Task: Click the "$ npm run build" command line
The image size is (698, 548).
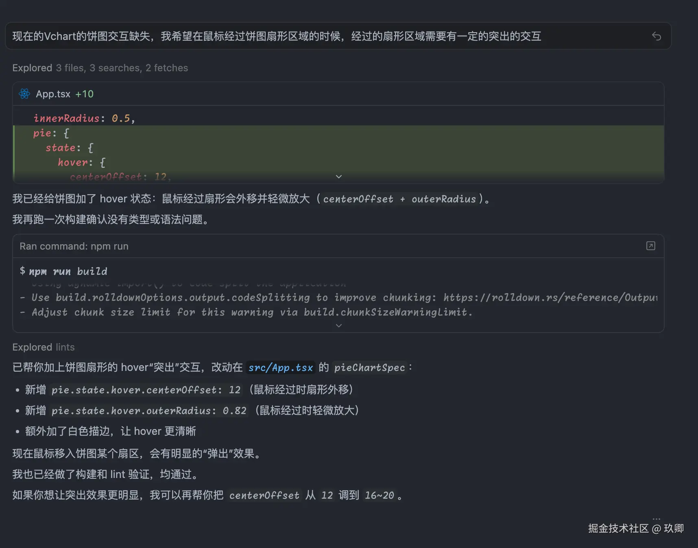Action: point(63,271)
